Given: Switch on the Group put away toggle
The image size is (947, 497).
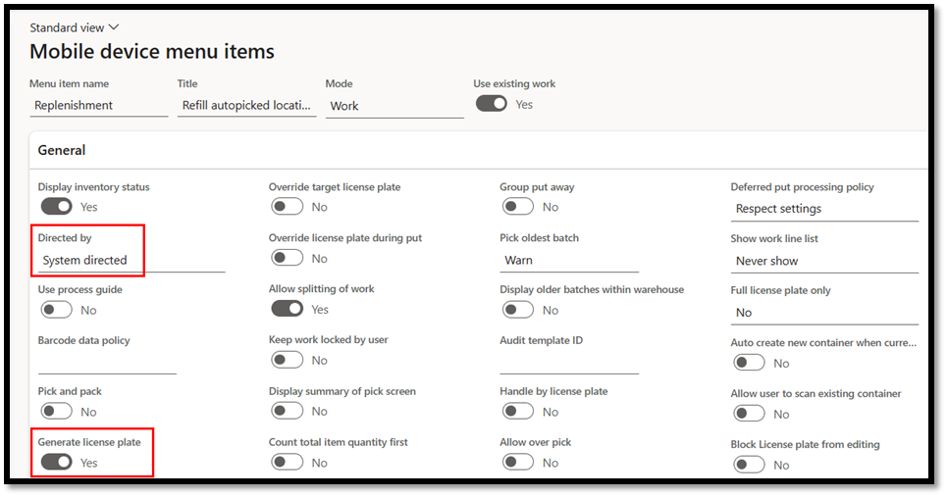Looking at the screenshot, I should (x=517, y=207).
